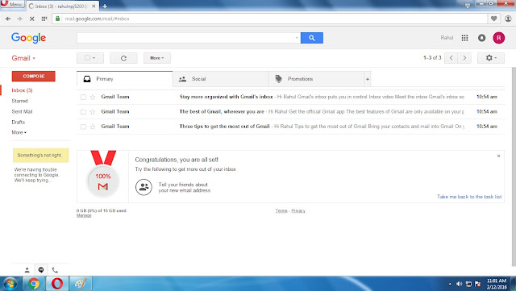516x291 pixels.
Task: Go to older messages arrow
Action: [x=464, y=58]
